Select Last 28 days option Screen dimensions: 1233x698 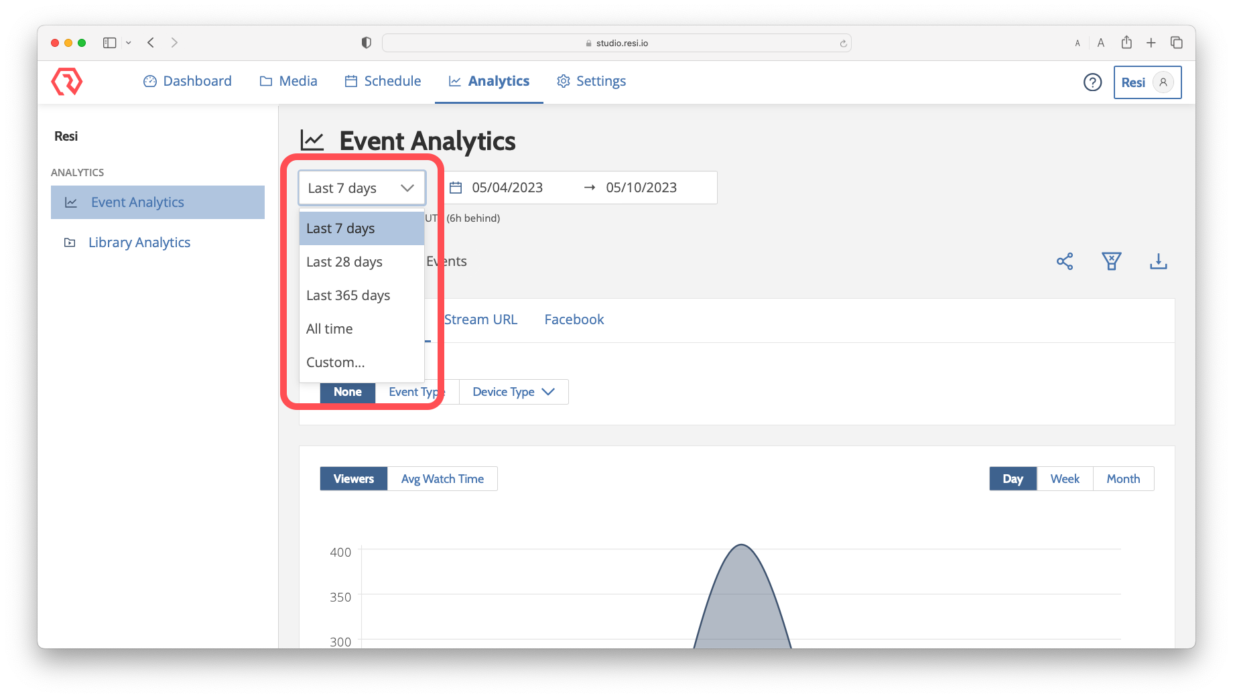344,262
